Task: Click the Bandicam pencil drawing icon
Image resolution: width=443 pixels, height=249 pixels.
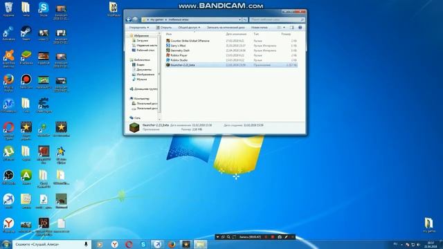Action: (x=286, y=237)
